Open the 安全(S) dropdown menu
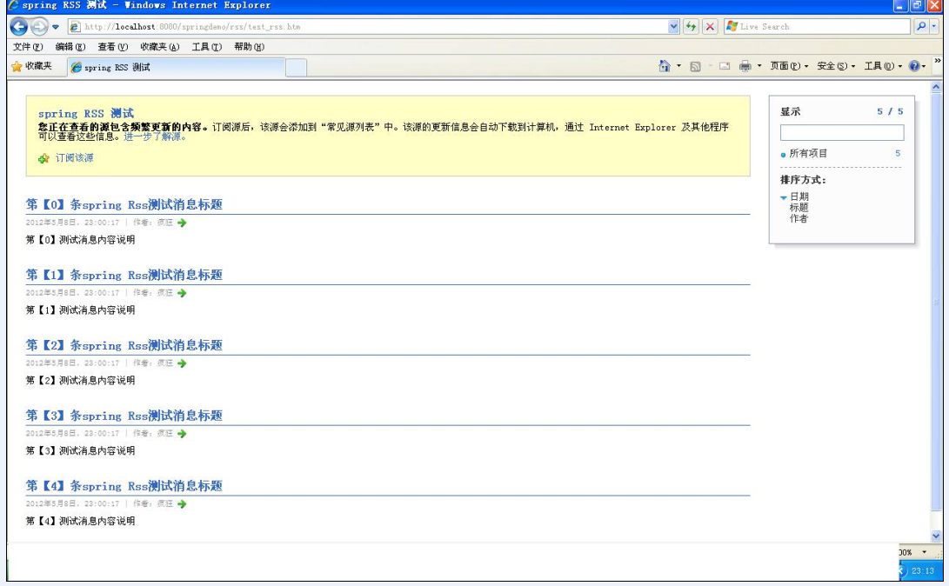This screenshot has height=586, width=949. (x=836, y=66)
